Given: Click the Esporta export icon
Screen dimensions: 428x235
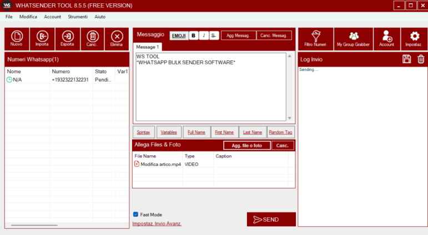Looking at the screenshot, I should tap(67, 38).
